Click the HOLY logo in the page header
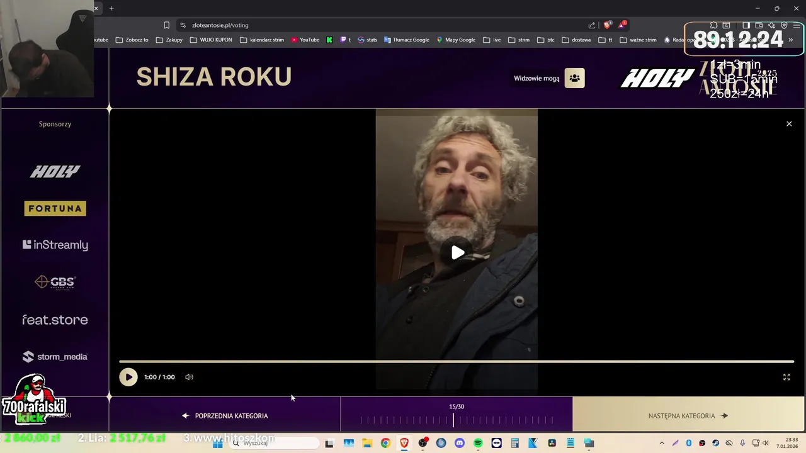806x453 pixels. (657, 79)
